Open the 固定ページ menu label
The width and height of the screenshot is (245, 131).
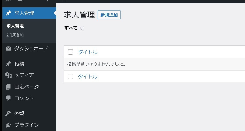point(27,87)
